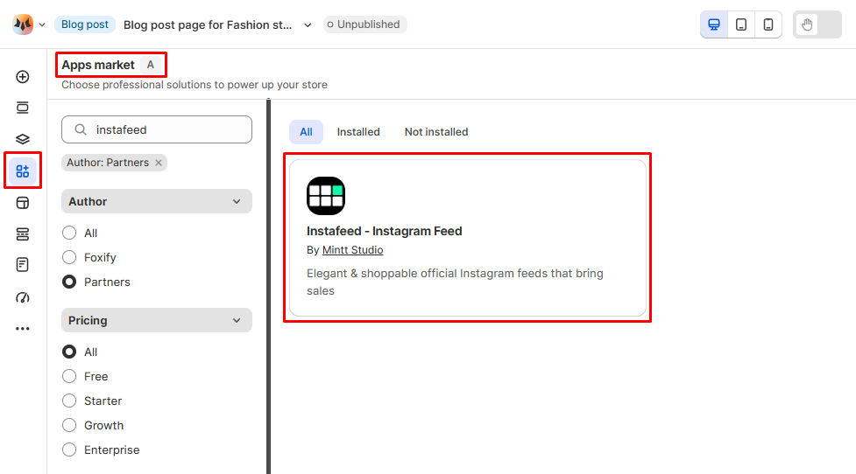Open the Instafeed - Instagram Feed title
The width and height of the screenshot is (856, 474).
tap(385, 231)
